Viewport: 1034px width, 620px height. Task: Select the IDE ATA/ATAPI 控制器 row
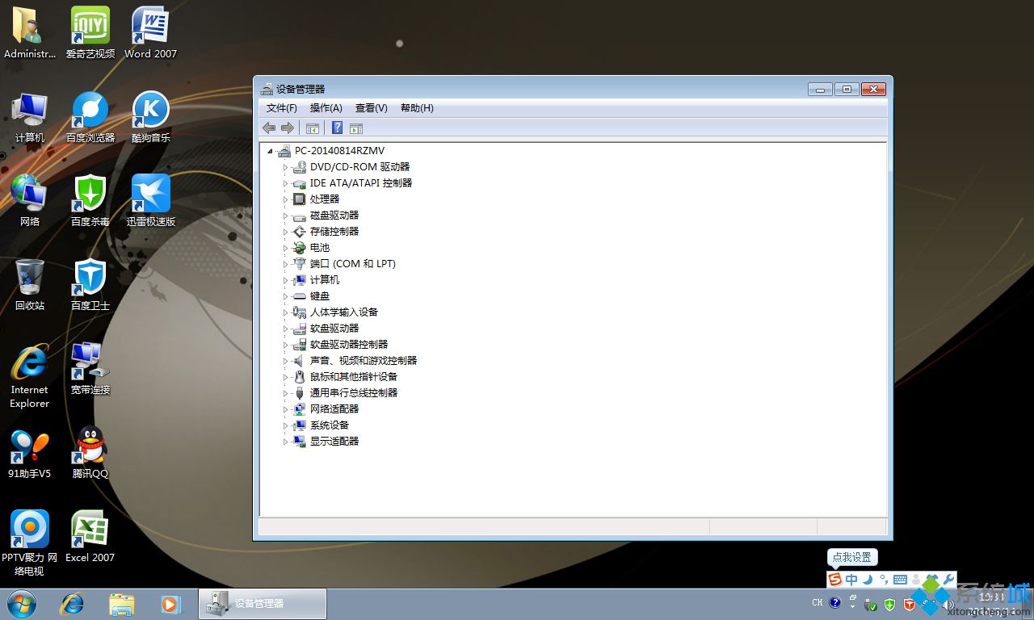coord(352,183)
